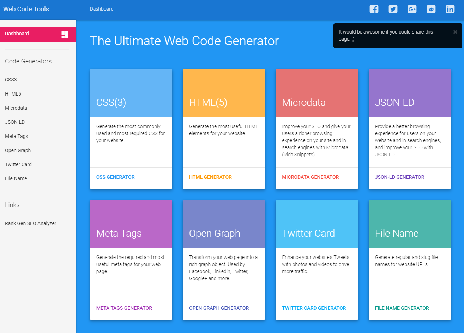464x333 pixels.
Task: Open the Twitter Card Generator
Action: 314,308
